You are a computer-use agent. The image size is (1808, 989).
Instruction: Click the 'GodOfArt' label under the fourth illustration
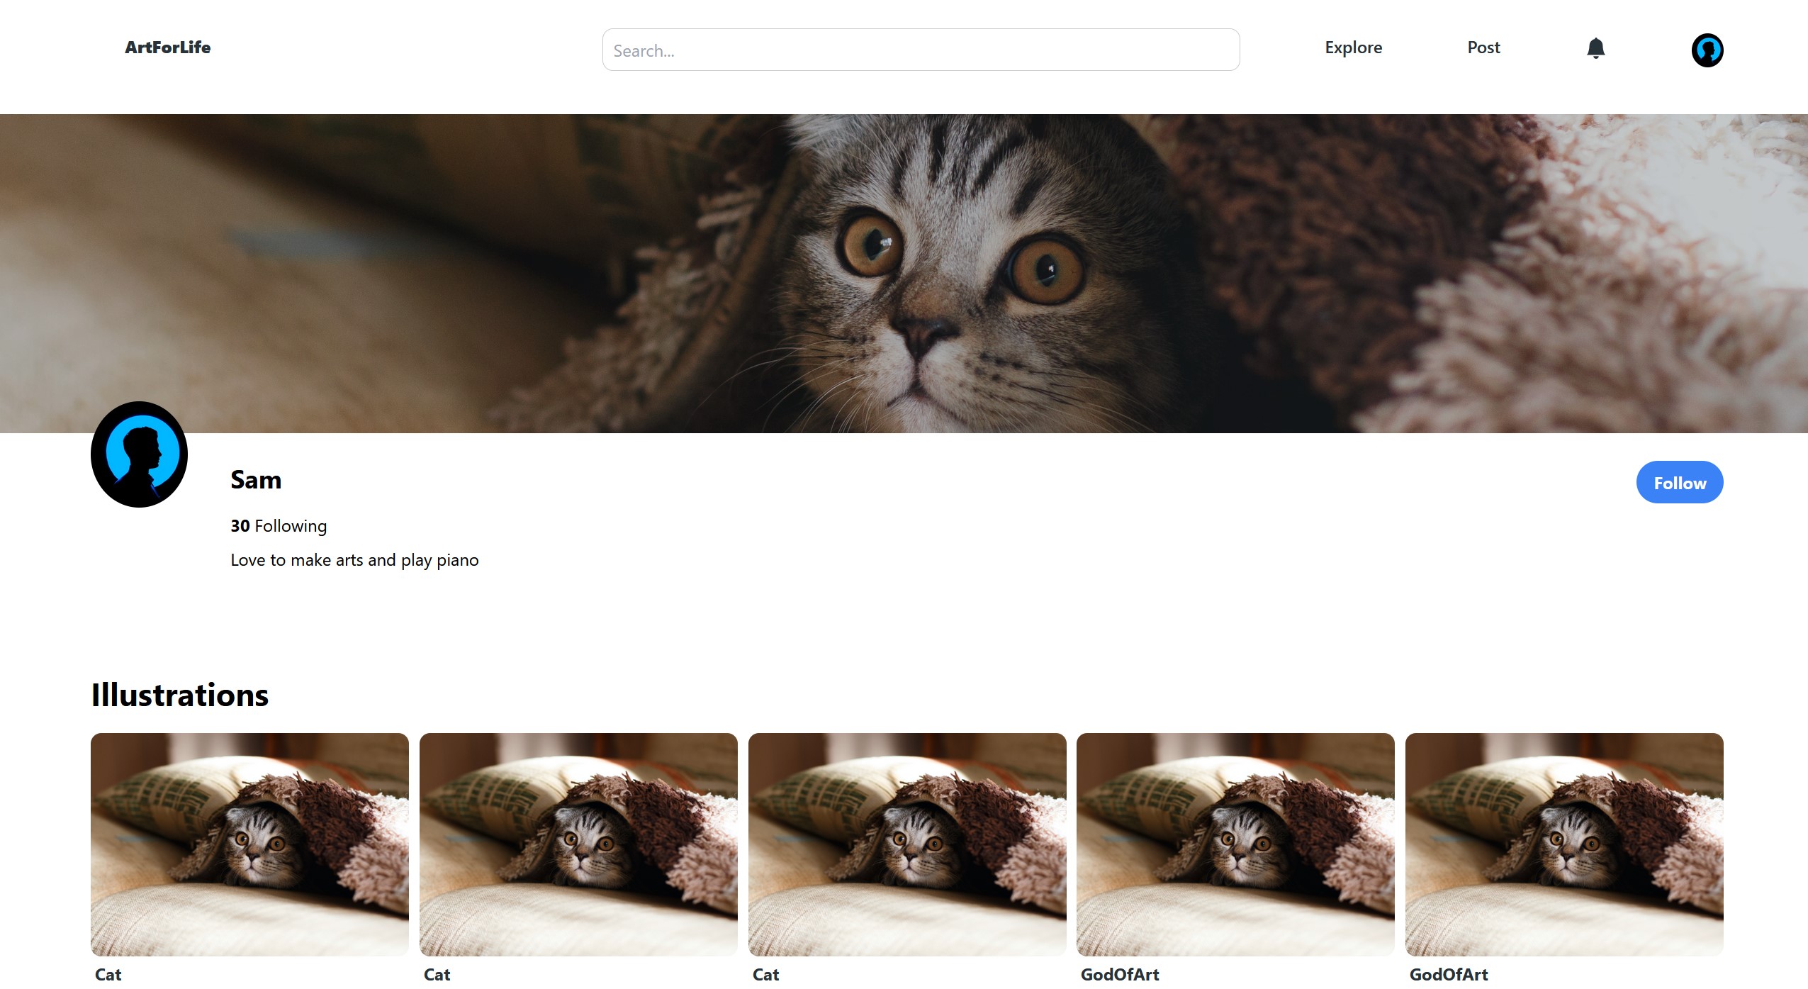coord(1120,975)
